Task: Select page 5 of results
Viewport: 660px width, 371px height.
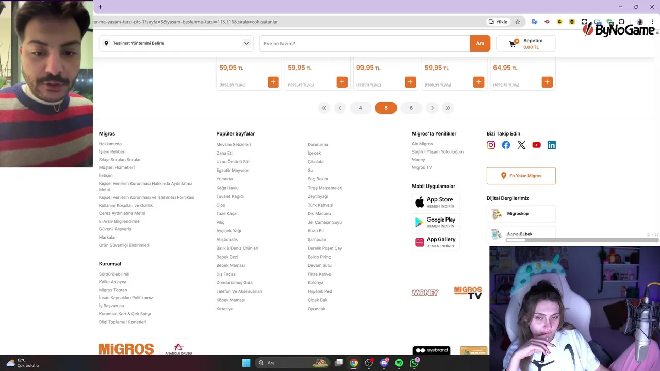Action: pyautogui.click(x=386, y=108)
